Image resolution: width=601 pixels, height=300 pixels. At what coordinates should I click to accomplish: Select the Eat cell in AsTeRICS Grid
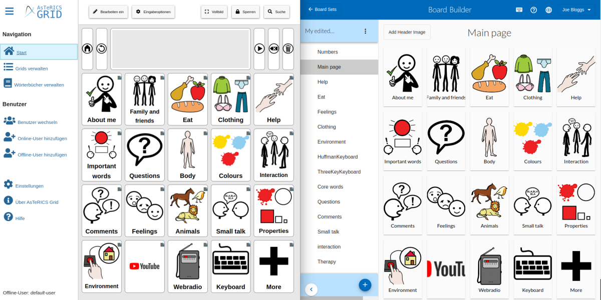pos(188,99)
